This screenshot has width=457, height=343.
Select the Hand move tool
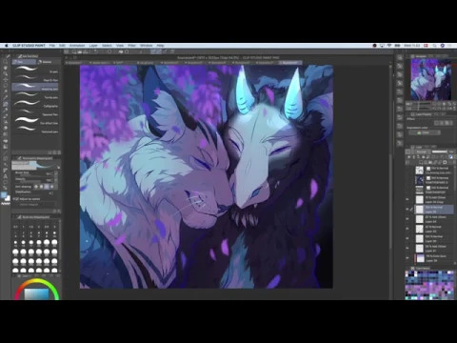click(6, 68)
